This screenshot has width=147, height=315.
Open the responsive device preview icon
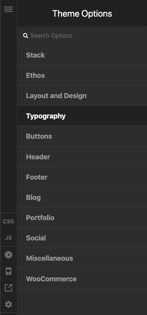[8, 271]
